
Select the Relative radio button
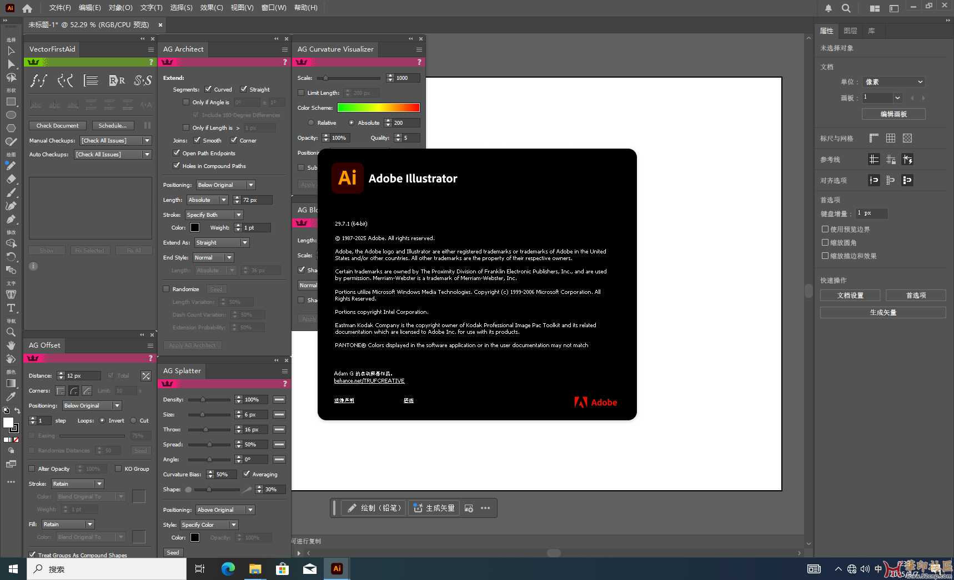point(311,123)
